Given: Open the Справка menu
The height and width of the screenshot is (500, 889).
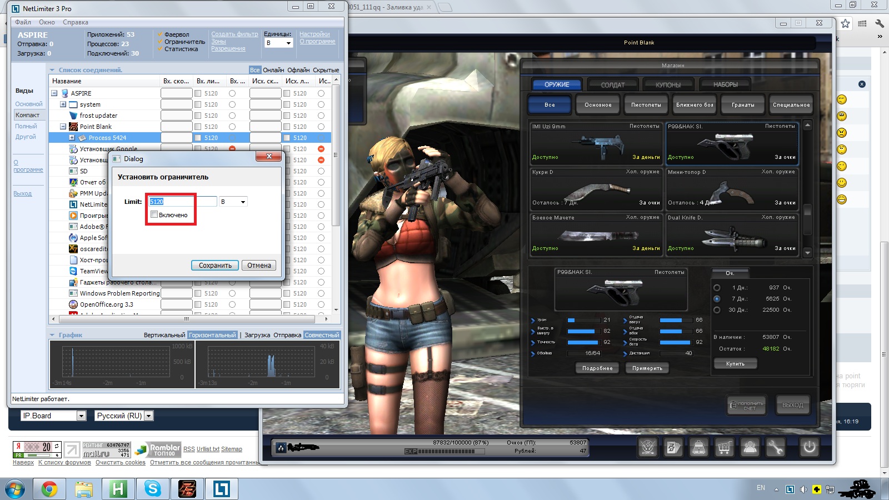Looking at the screenshot, I should click(x=76, y=22).
